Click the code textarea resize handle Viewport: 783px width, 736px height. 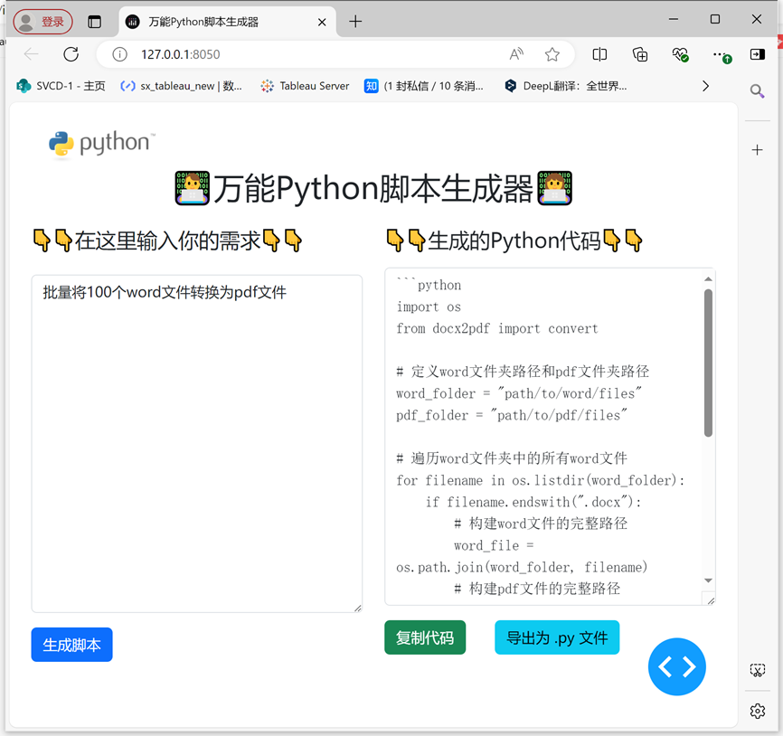pos(711,600)
